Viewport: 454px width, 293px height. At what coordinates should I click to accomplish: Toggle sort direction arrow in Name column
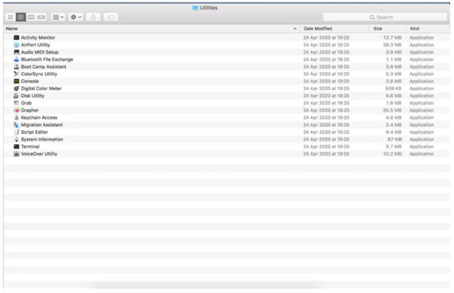295,28
